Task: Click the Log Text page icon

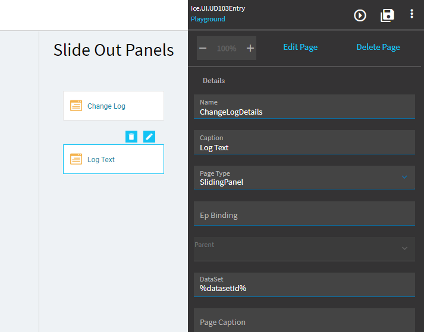Action: [76, 159]
